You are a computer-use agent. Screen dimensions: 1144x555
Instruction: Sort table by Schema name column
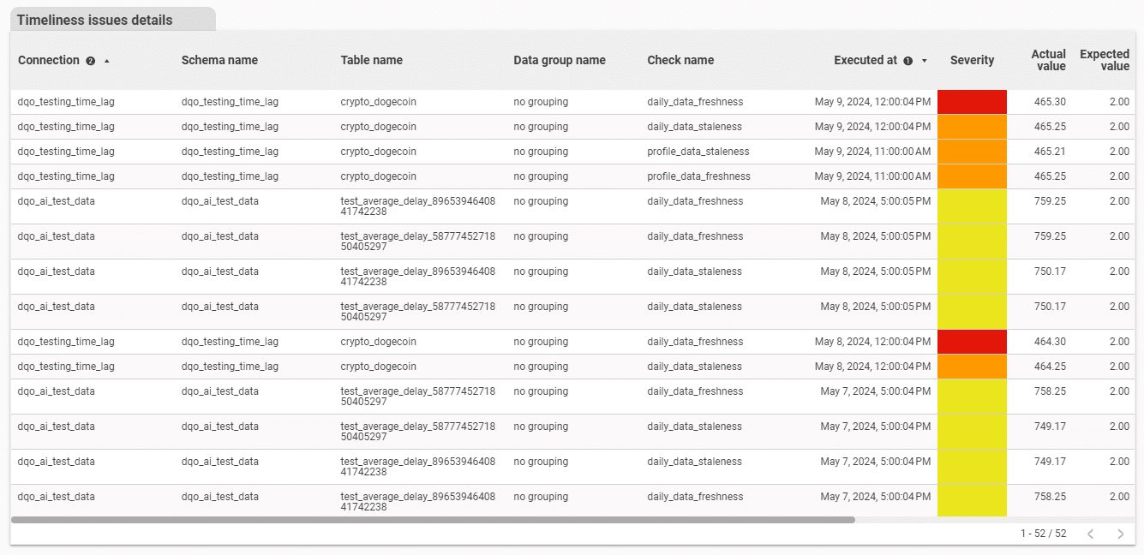(x=219, y=60)
